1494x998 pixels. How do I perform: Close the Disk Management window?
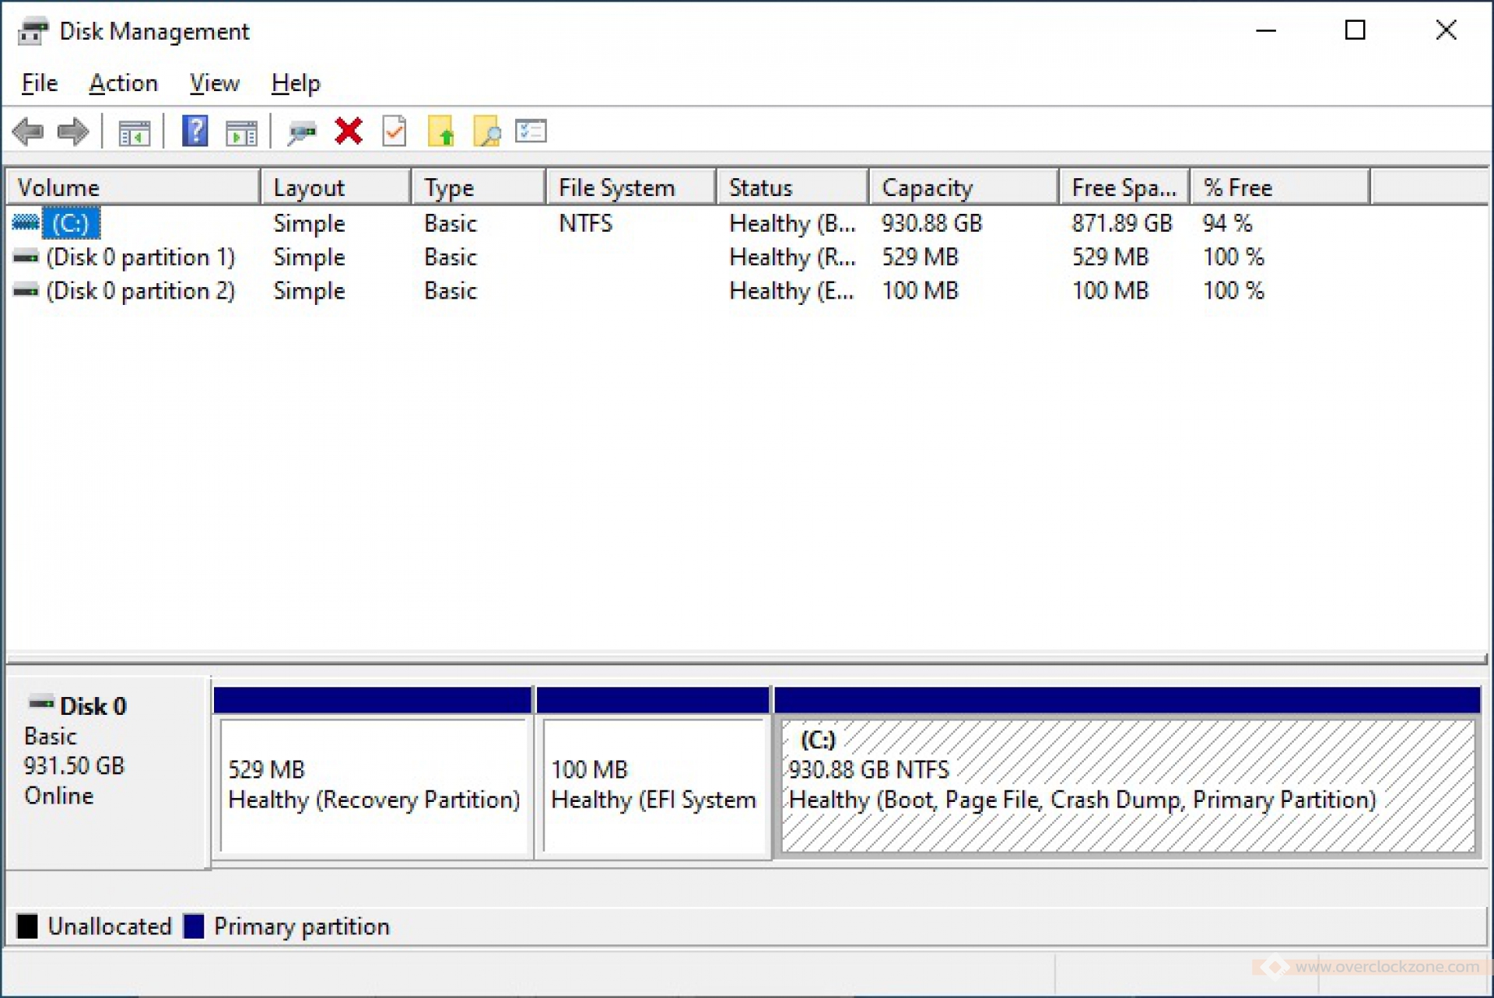click(x=1446, y=30)
